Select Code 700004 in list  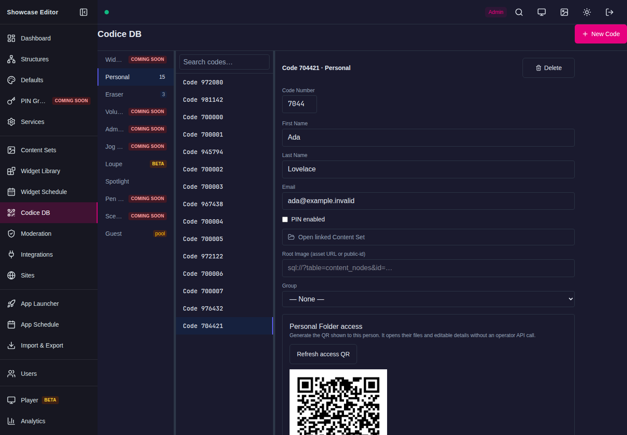224,221
